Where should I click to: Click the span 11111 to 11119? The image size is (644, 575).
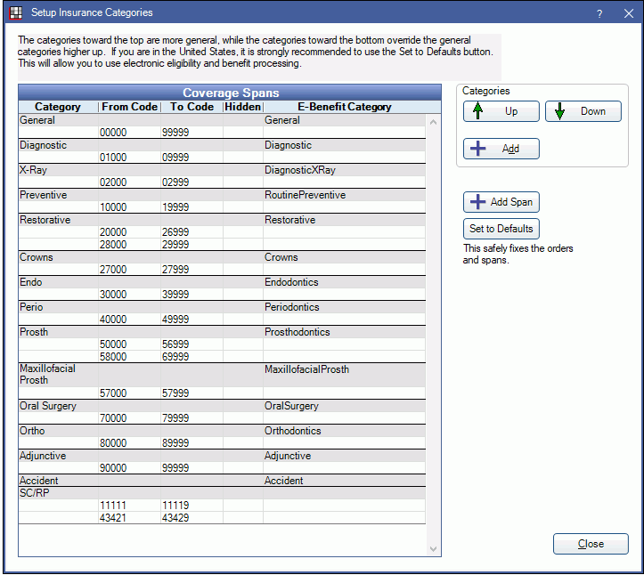click(222, 506)
